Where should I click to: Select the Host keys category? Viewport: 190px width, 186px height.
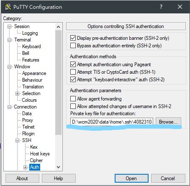click(x=40, y=154)
